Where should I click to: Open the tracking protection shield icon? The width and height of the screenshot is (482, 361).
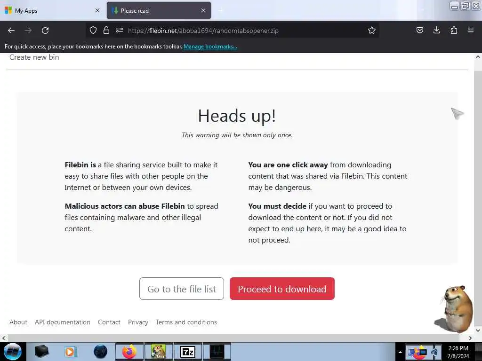click(x=93, y=31)
